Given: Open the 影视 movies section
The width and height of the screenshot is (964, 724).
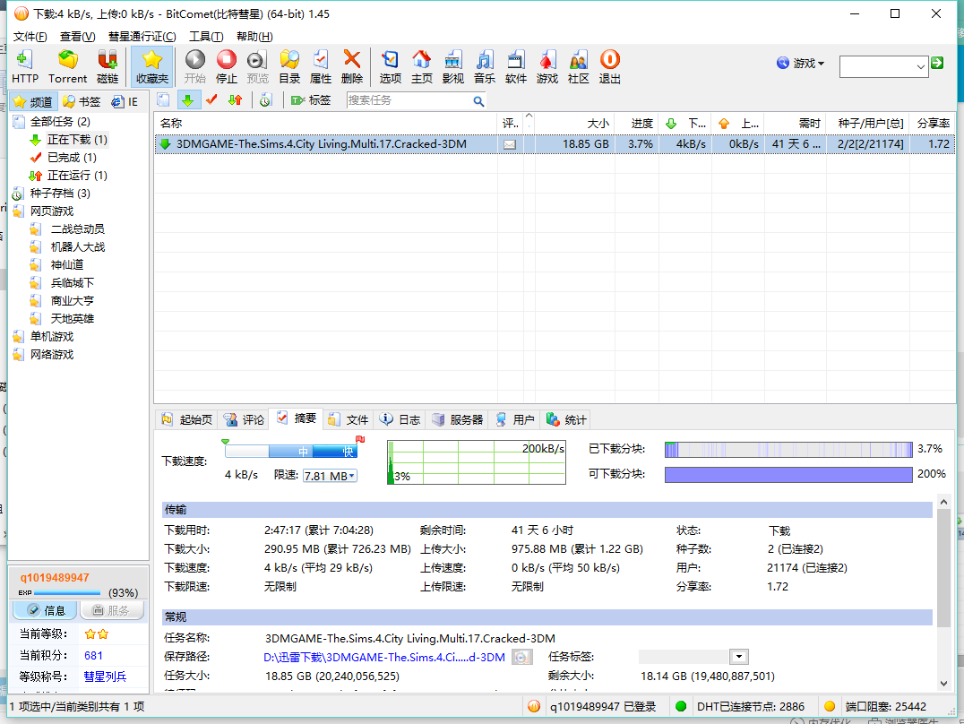Looking at the screenshot, I should pyautogui.click(x=453, y=66).
